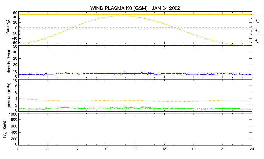Click the plot title "WIND PLASMA K0 (GSM)"
This screenshot has width=264, height=159.
click(x=119, y=8)
